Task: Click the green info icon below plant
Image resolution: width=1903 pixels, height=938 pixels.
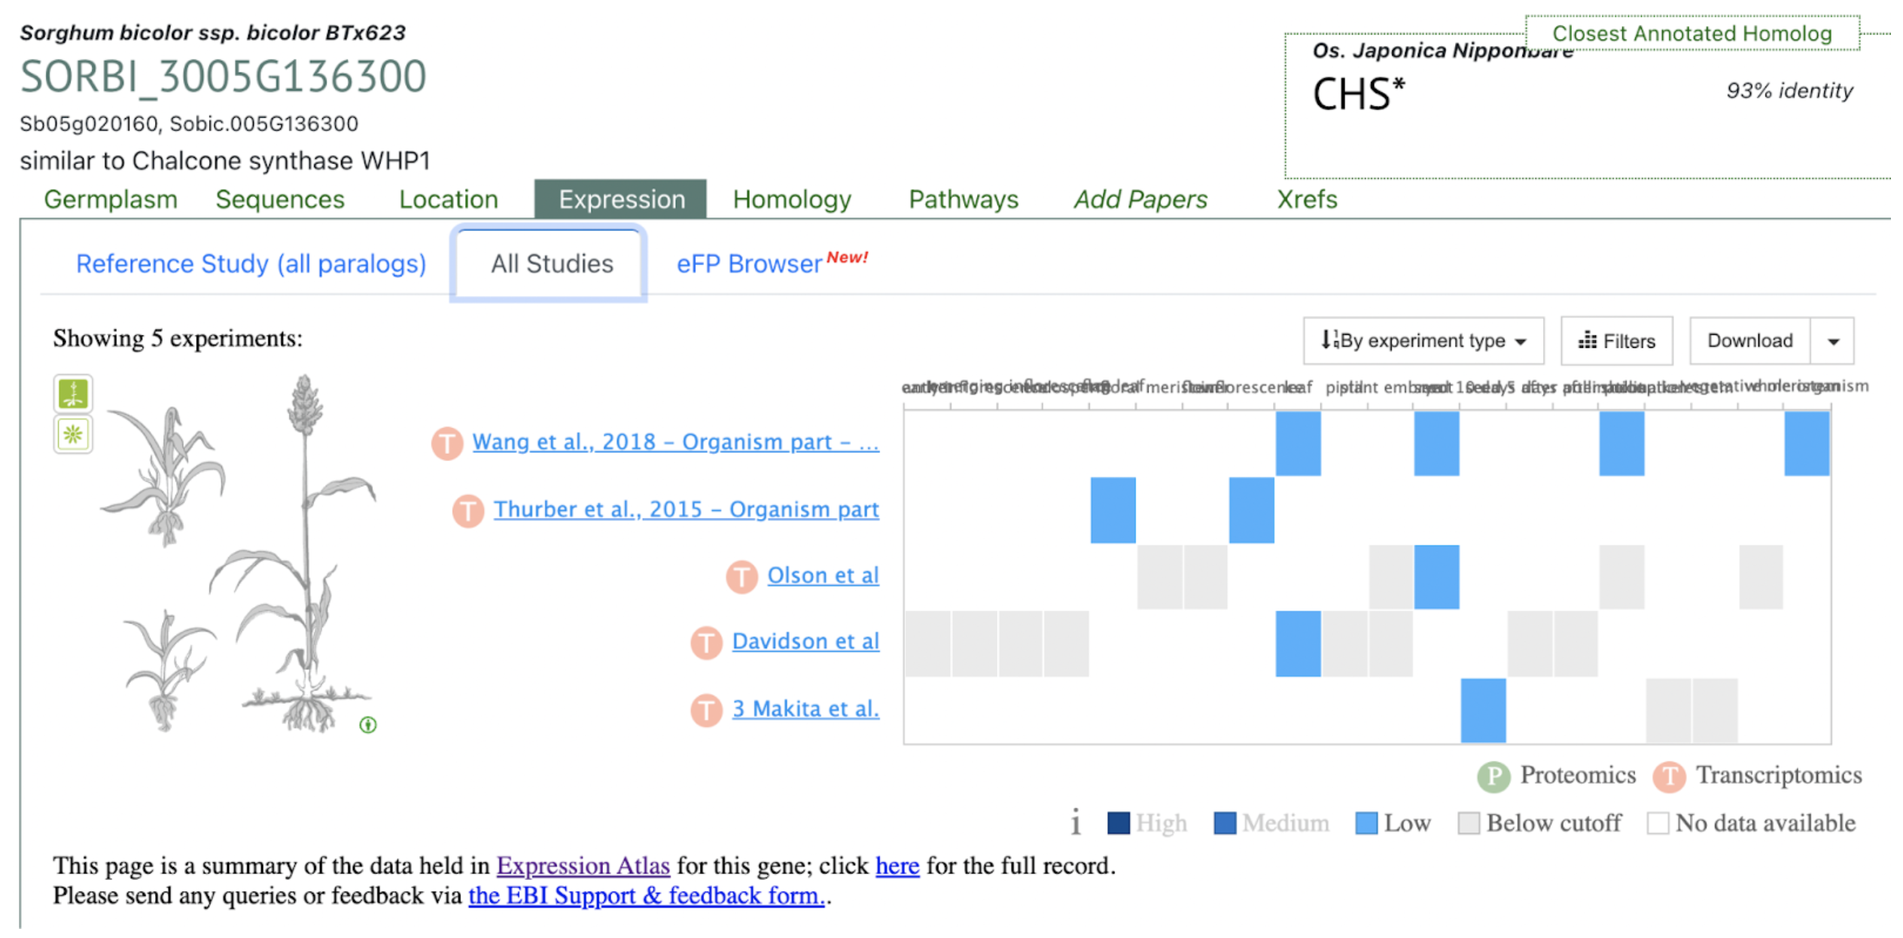Action: (x=368, y=725)
